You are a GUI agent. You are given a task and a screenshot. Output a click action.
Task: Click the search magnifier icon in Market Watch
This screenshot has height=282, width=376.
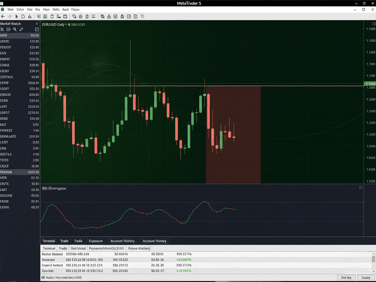click(x=15, y=29)
